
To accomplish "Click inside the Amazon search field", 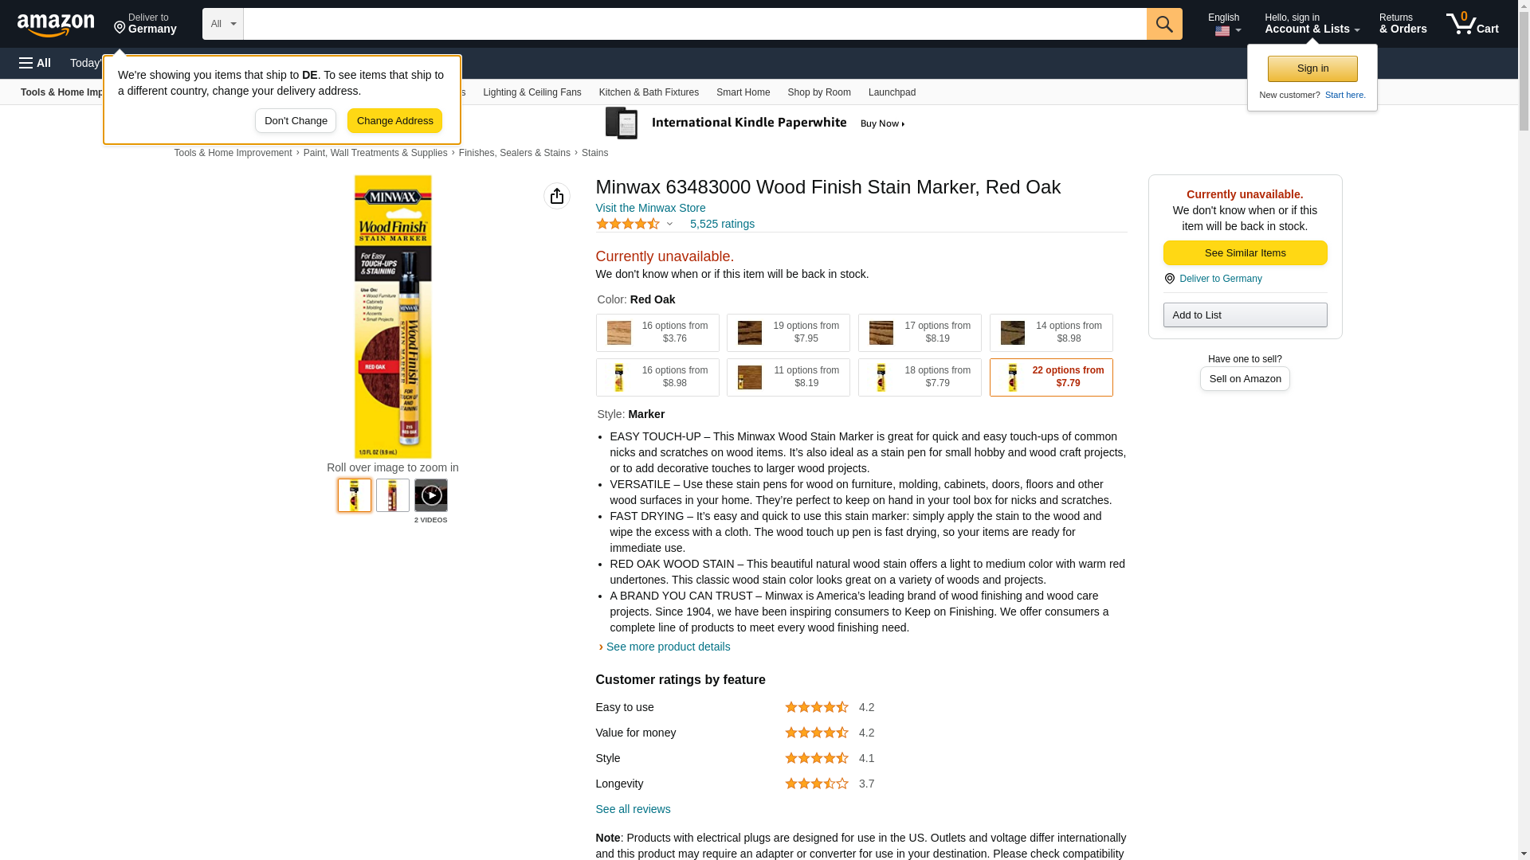I will click(695, 24).
